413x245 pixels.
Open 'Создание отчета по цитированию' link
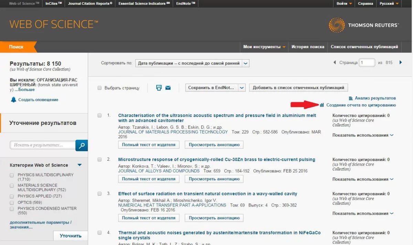click(361, 105)
